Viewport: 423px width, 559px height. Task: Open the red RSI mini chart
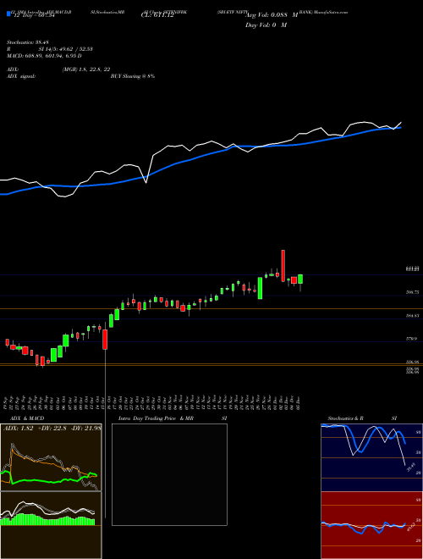(371, 525)
